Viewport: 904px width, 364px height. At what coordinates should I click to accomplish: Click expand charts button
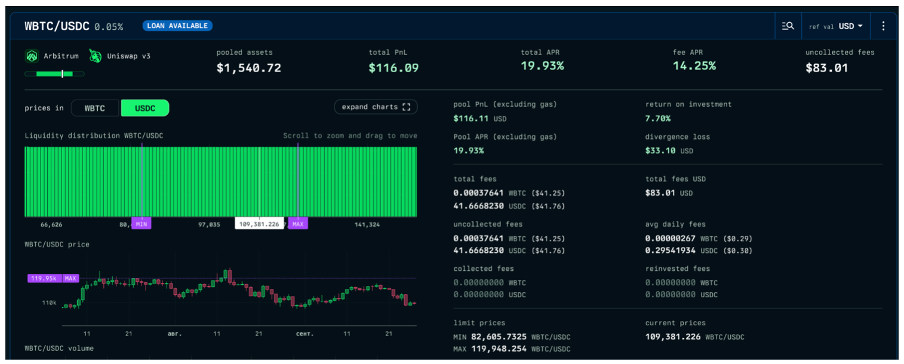point(376,107)
